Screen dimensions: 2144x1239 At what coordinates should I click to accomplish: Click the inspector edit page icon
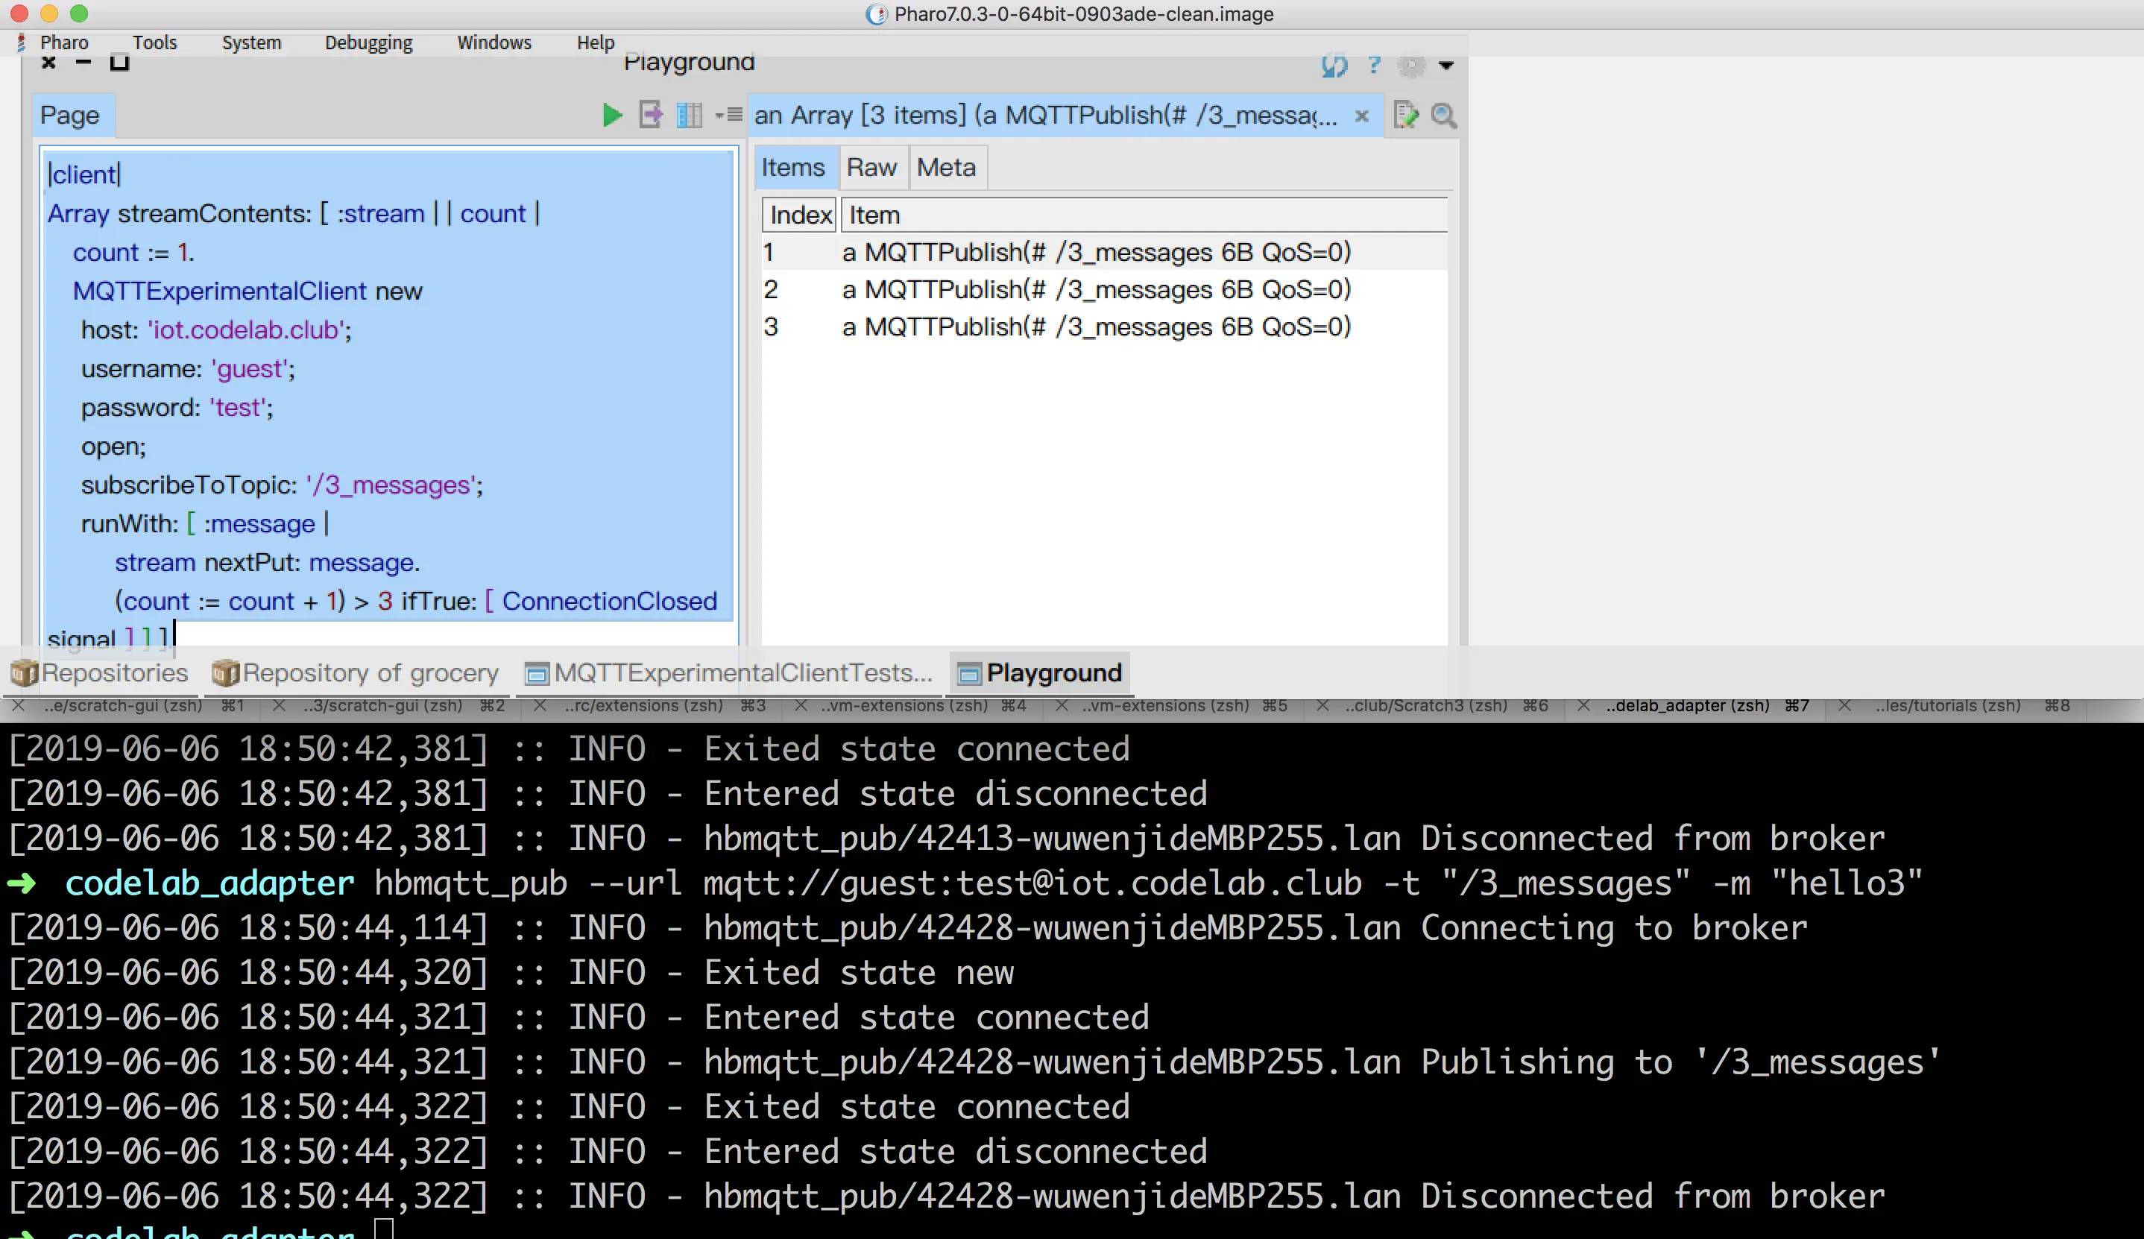[x=1405, y=115]
